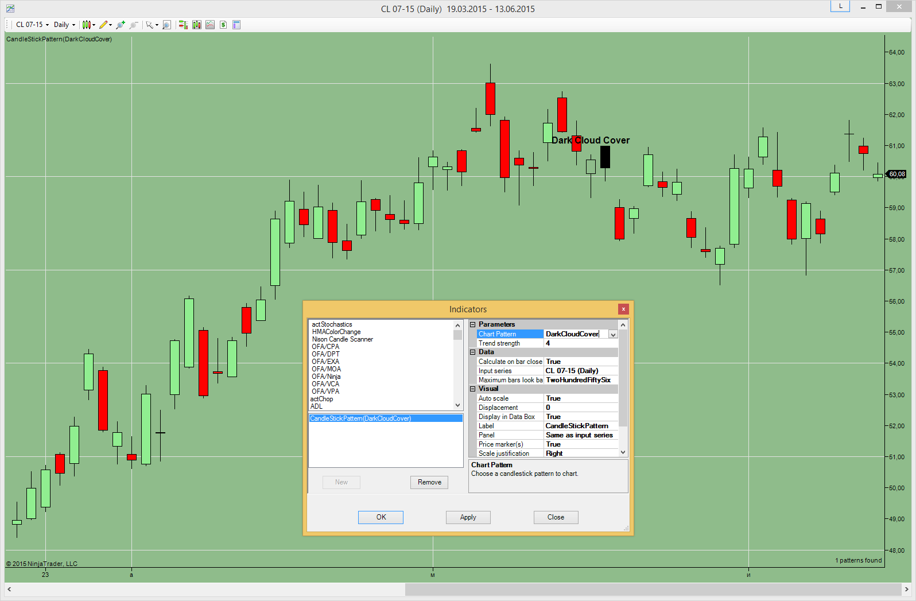The image size is (916, 601).
Task: Collapse the Visual property group
Action: pos(473,389)
